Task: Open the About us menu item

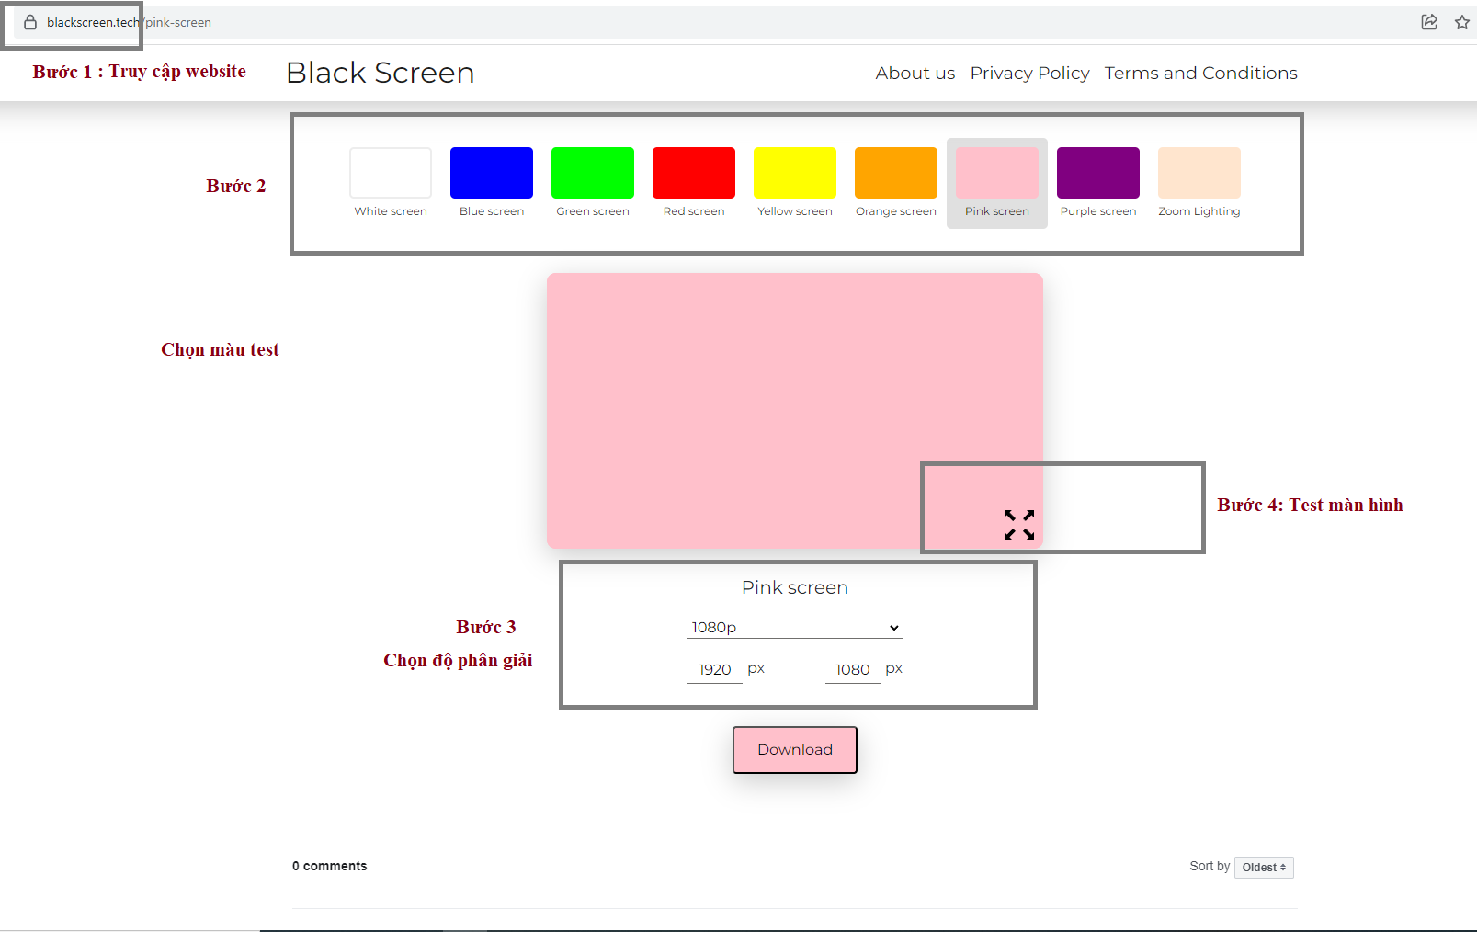Action: click(x=915, y=73)
